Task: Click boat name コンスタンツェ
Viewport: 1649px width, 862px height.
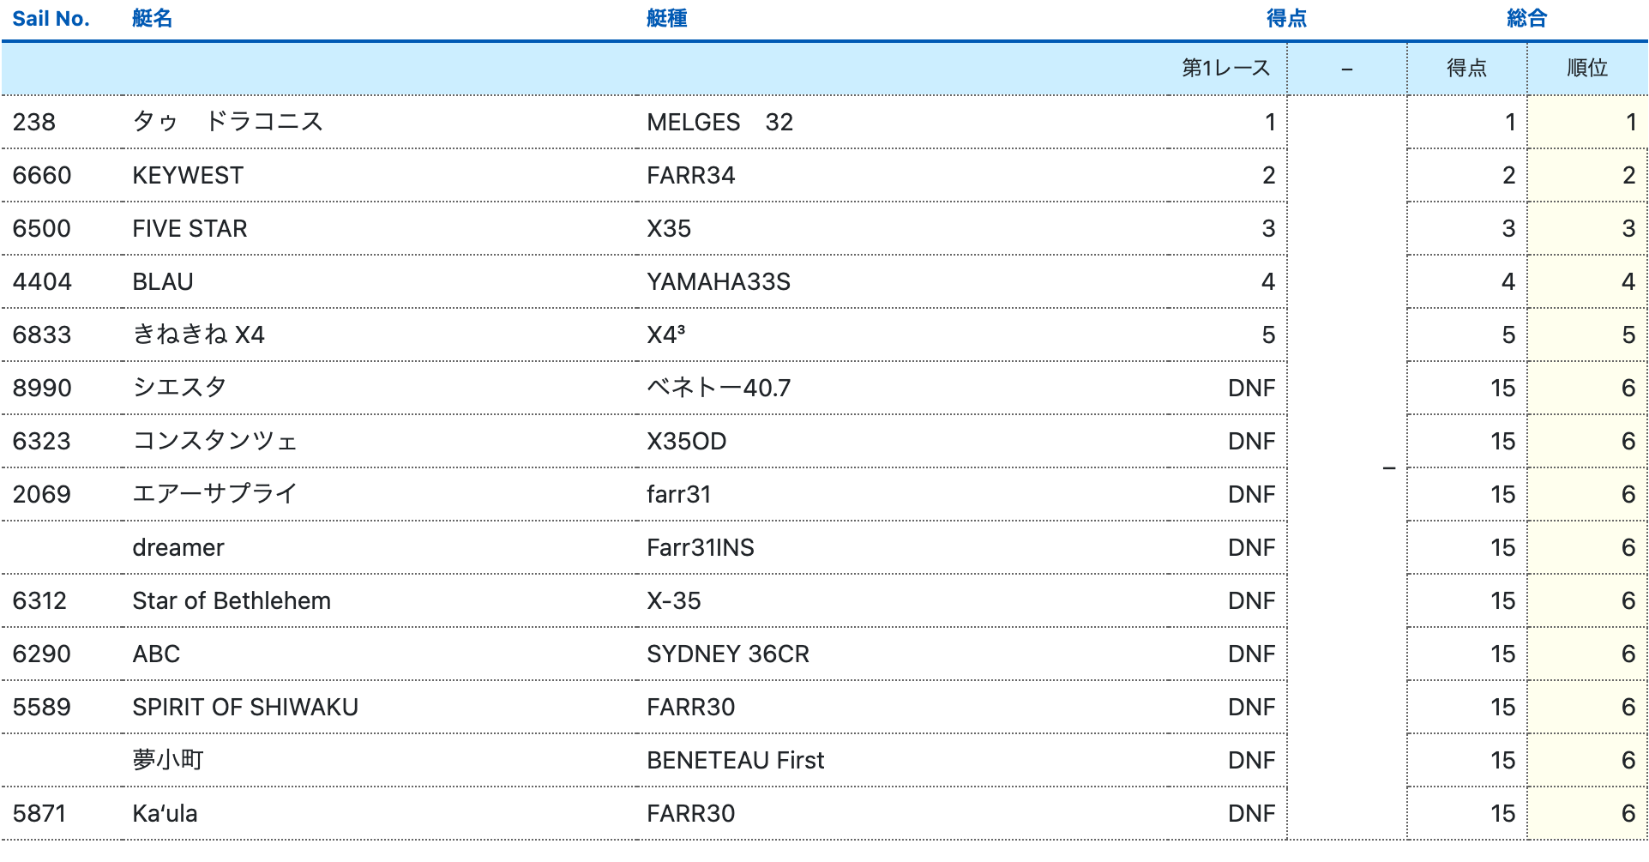Action: click(214, 442)
